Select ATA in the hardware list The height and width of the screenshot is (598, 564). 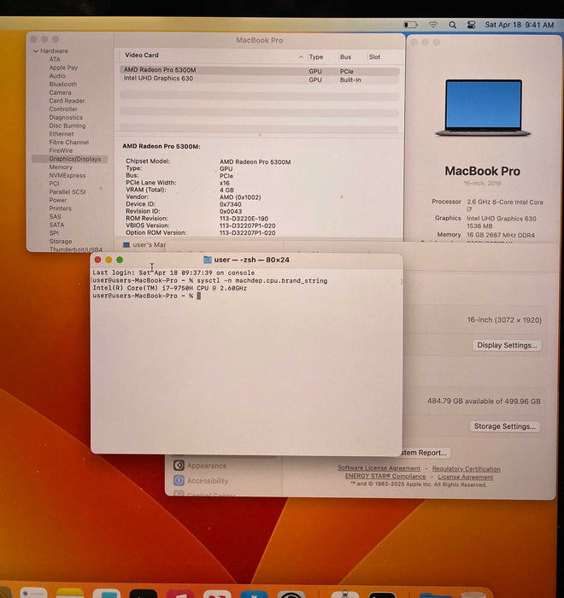pyautogui.click(x=55, y=59)
